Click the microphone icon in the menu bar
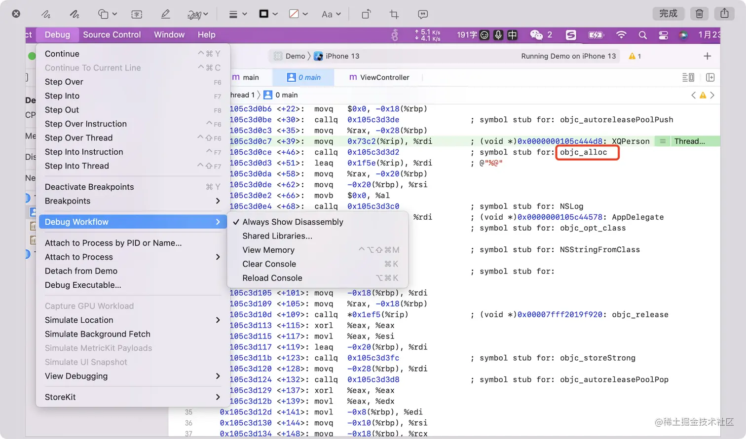 point(498,34)
